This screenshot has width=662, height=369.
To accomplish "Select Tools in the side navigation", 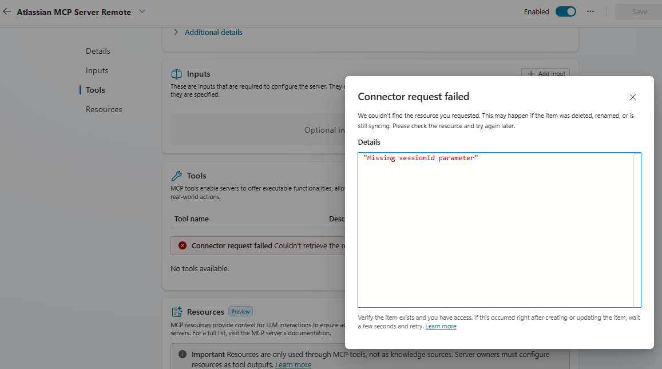I will pos(95,90).
